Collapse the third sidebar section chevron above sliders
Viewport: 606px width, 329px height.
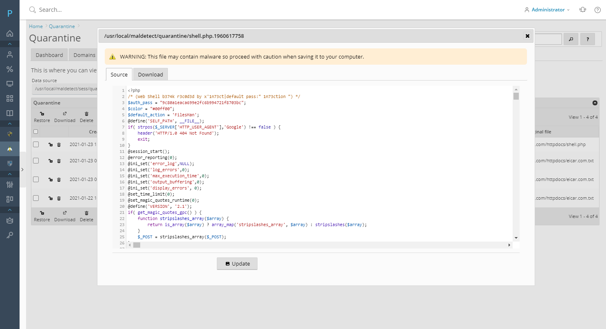click(10, 174)
